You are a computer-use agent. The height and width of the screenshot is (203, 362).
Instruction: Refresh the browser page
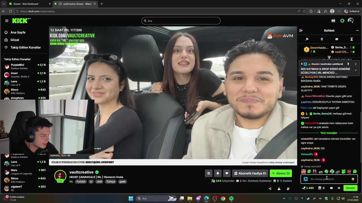pos(10,11)
